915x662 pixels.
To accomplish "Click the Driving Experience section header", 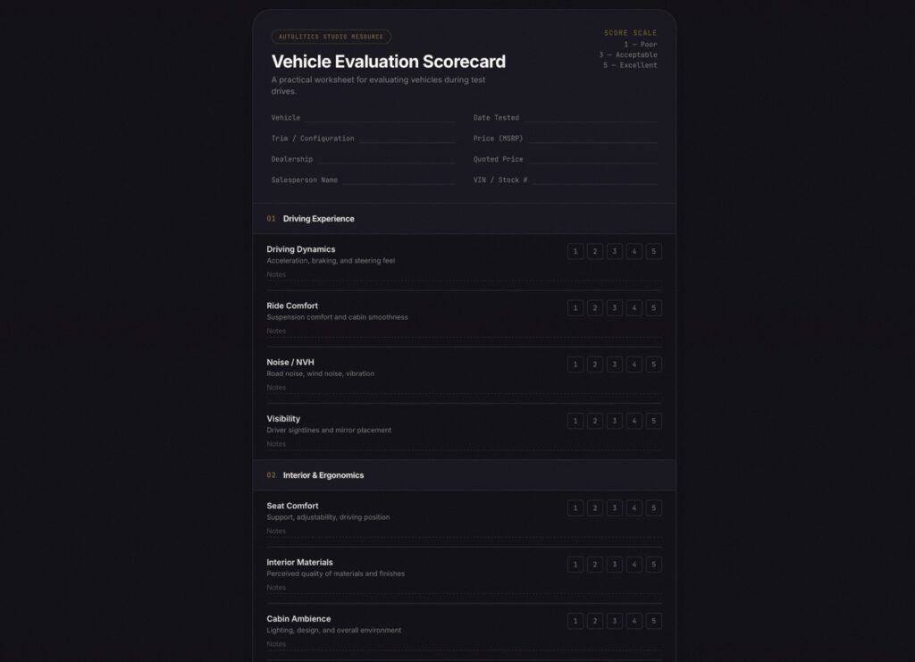I will click(318, 219).
